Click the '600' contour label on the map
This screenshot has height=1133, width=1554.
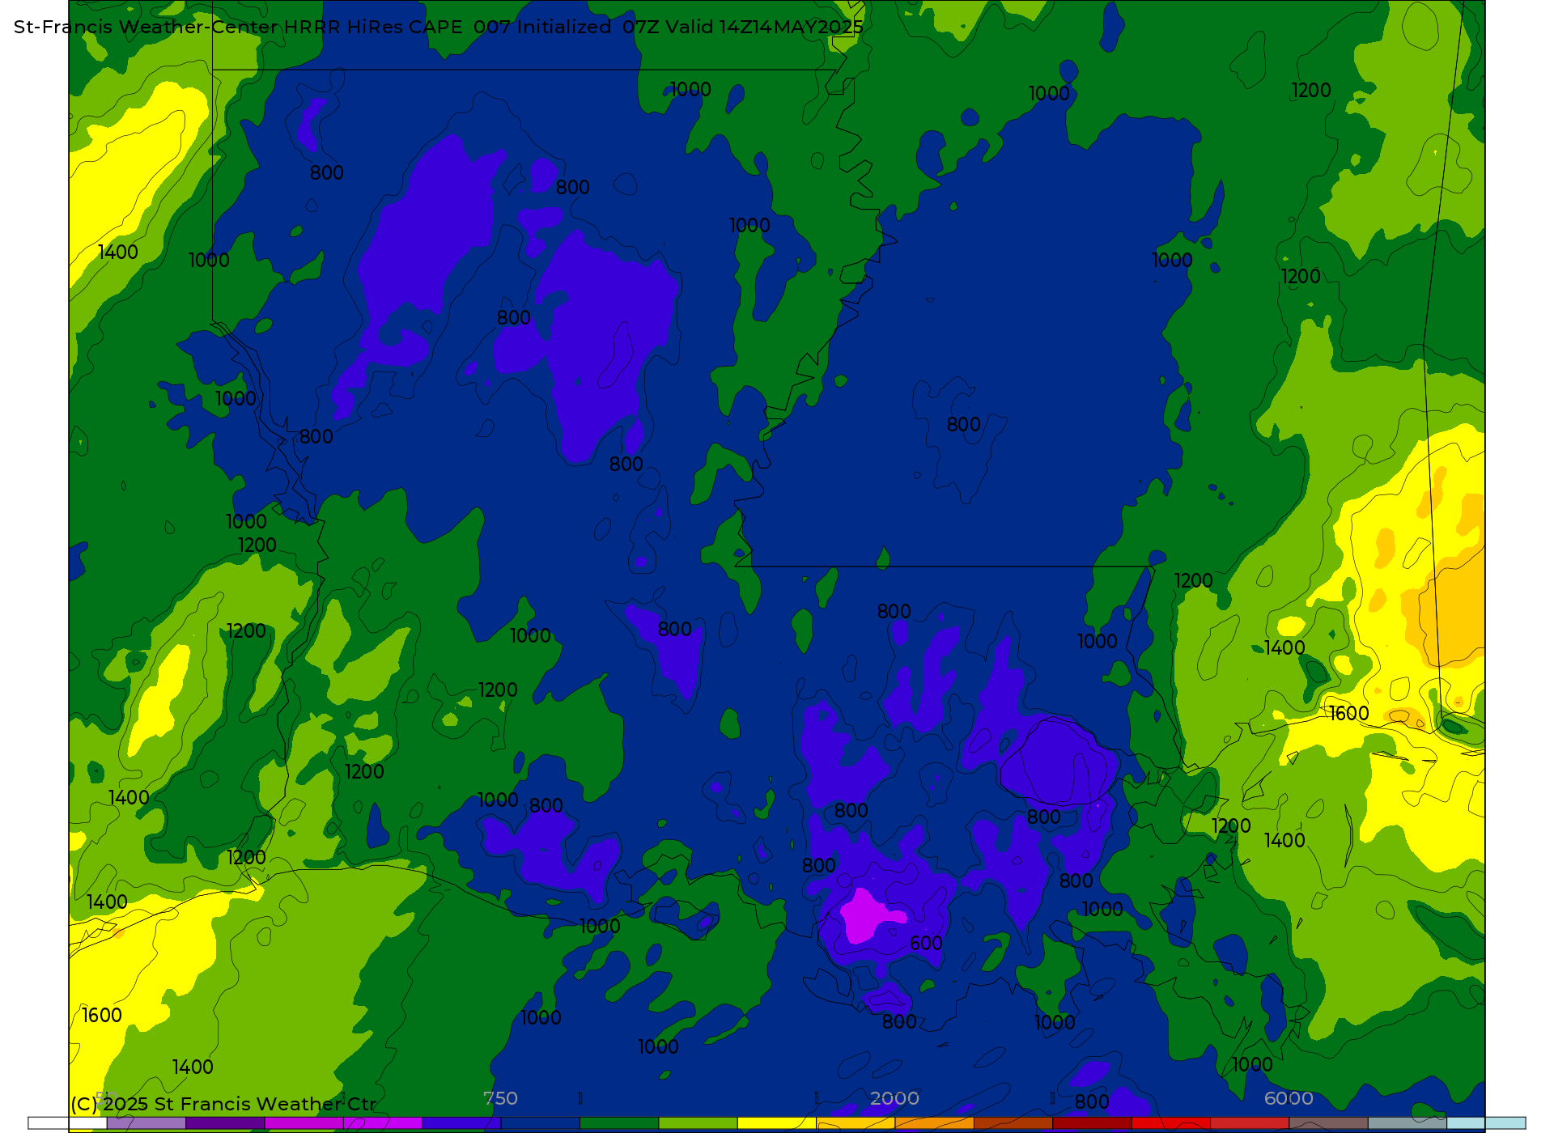click(926, 944)
